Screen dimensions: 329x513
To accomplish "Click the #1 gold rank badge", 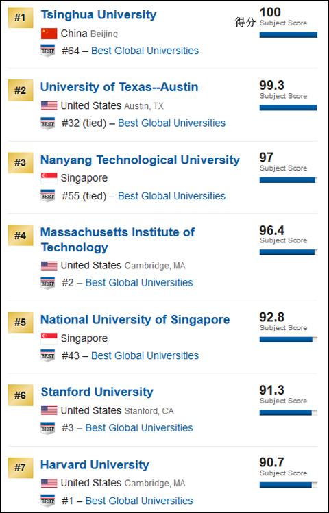I will 21,17.
